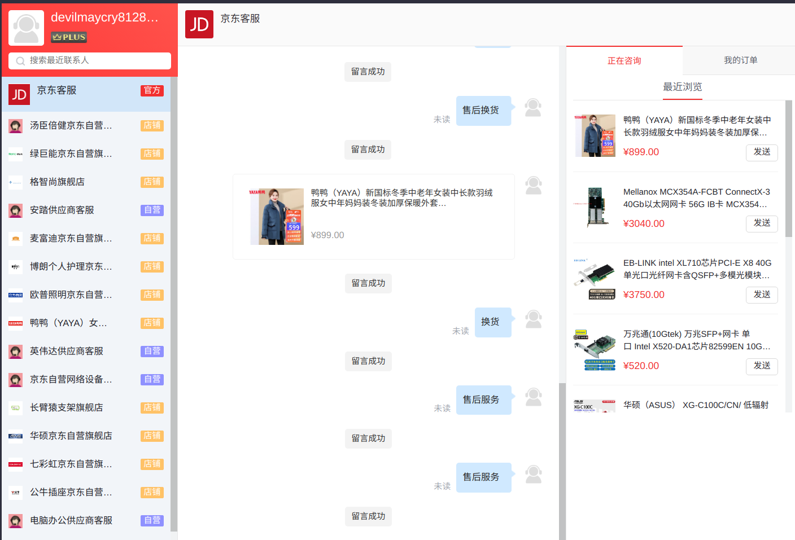Click the search magnifier icon
The height and width of the screenshot is (540, 795).
pyautogui.click(x=20, y=61)
